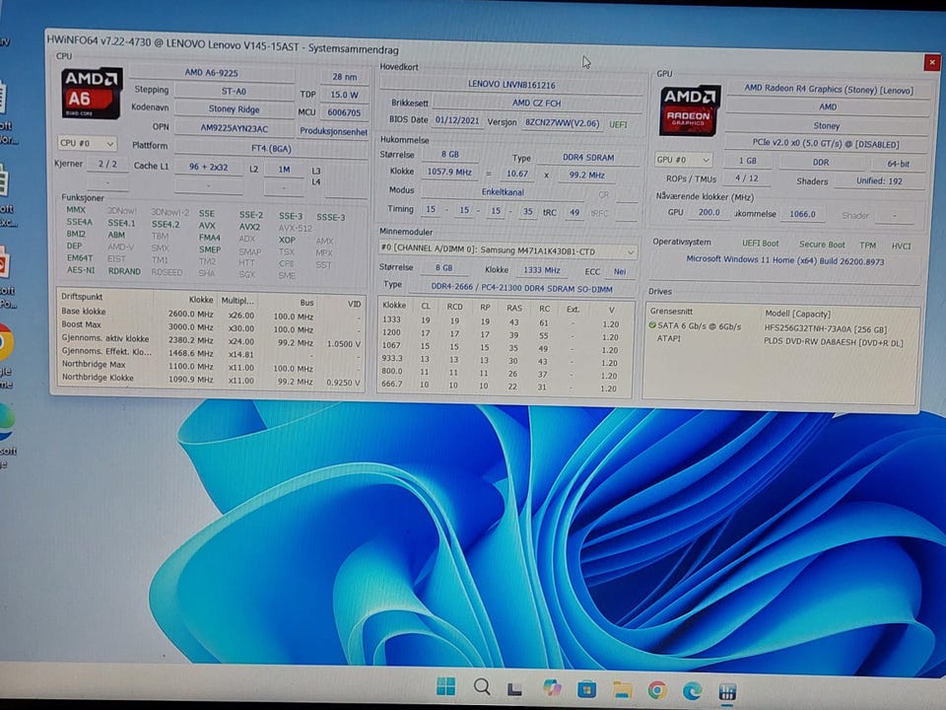
Task: Launch Copilot from the taskbar
Action: (552, 687)
